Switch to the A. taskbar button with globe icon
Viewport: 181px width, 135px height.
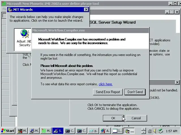[x=105, y=131]
